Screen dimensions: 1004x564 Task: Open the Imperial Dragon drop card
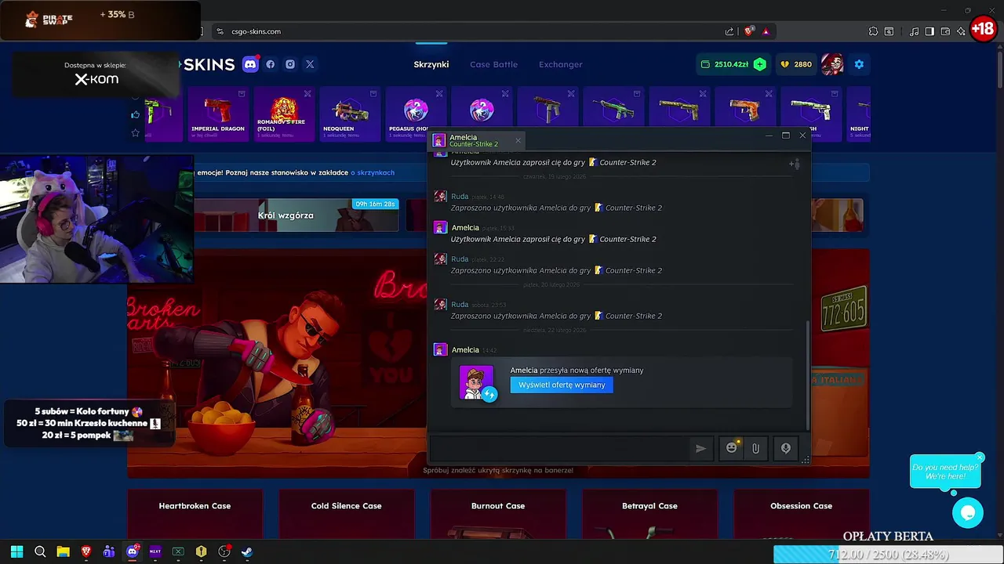coord(218,114)
